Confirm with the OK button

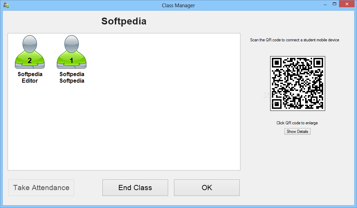(x=207, y=188)
